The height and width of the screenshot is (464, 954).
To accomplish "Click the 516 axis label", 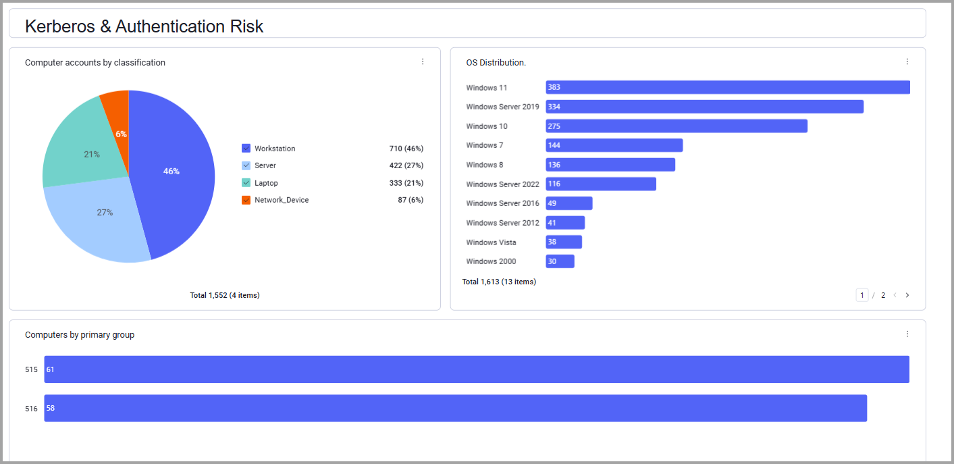I will coord(31,409).
